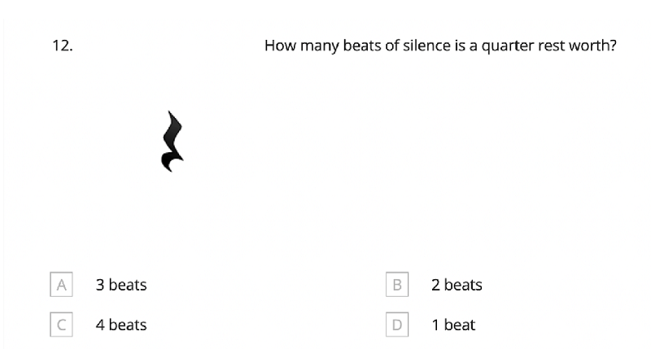
Task: Select answer box C
Action: [62, 324]
